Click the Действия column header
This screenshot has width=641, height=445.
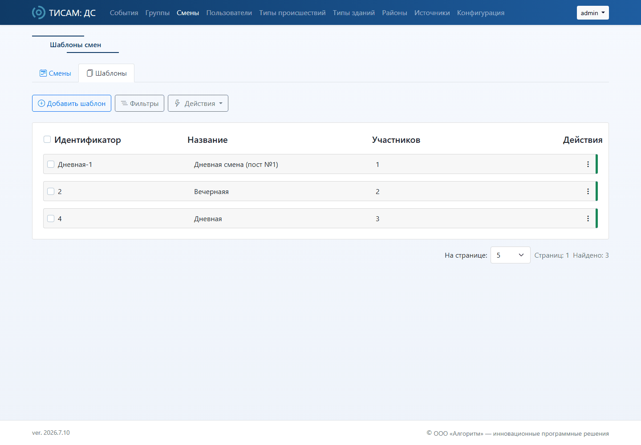pyautogui.click(x=583, y=140)
